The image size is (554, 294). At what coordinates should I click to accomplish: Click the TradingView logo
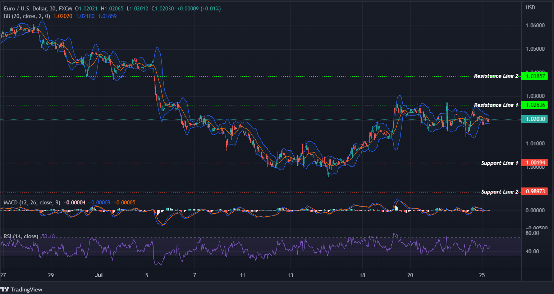coord(22,289)
